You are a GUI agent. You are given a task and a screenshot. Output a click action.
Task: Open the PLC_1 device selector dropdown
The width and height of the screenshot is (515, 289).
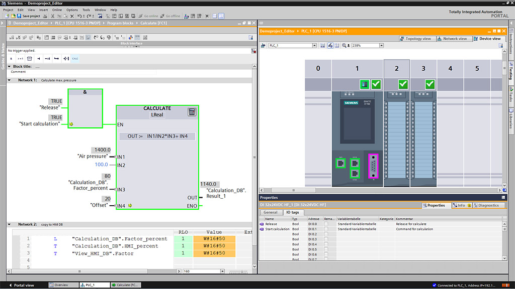(314, 45)
